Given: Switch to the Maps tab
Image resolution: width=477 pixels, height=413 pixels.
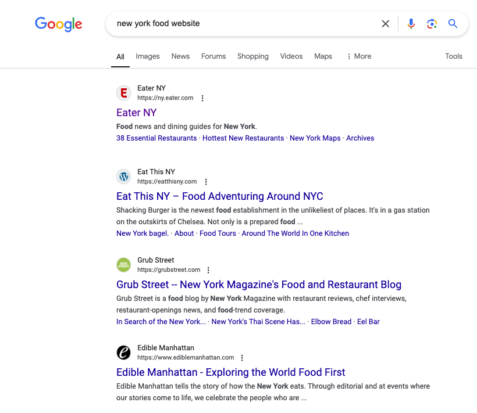Looking at the screenshot, I should pos(323,56).
